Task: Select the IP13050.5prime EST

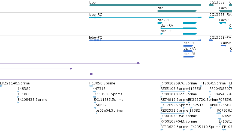Action: 212,83
